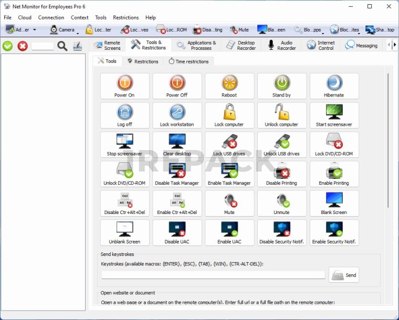This screenshot has height=320, width=399.
Task: Select the Enable UAC icon
Action: click(229, 233)
